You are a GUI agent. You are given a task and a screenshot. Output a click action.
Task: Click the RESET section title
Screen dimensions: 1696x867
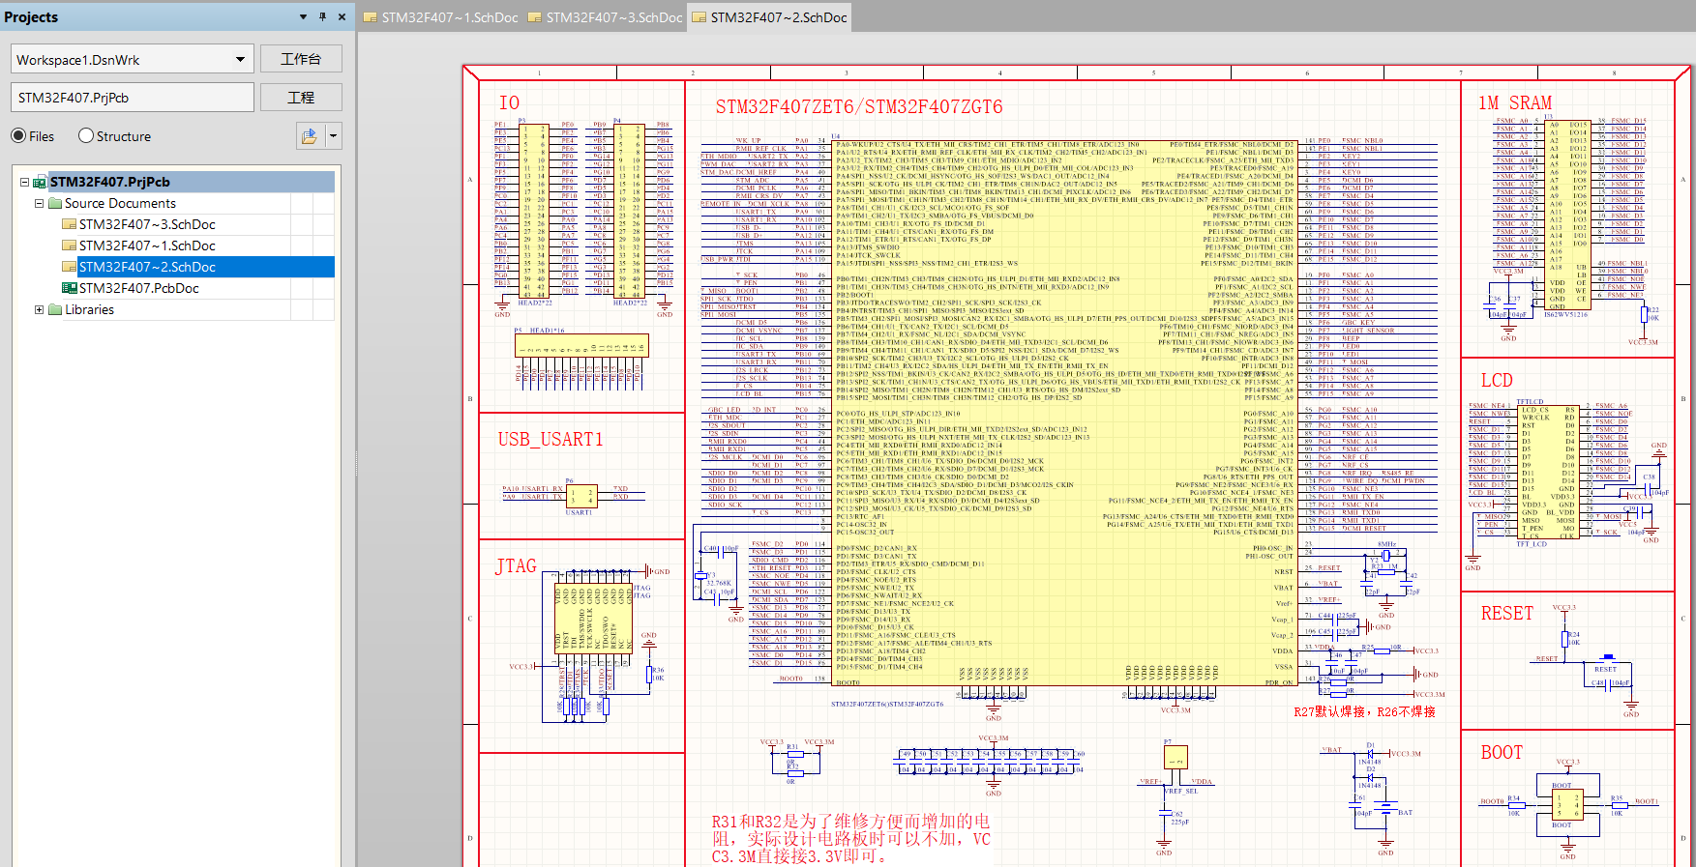tap(1507, 613)
